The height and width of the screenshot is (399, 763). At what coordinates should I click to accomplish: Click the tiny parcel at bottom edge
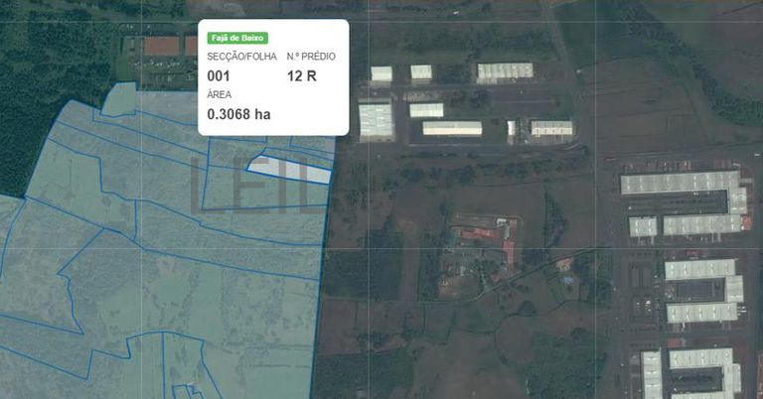[x=183, y=391]
